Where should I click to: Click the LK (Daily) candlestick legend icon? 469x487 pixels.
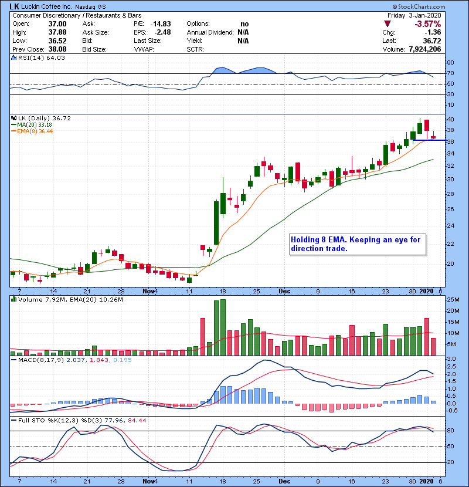[13, 118]
